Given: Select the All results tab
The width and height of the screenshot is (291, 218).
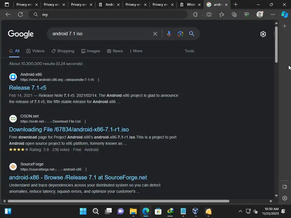Looking at the screenshot, I should click(x=14, y=51).
